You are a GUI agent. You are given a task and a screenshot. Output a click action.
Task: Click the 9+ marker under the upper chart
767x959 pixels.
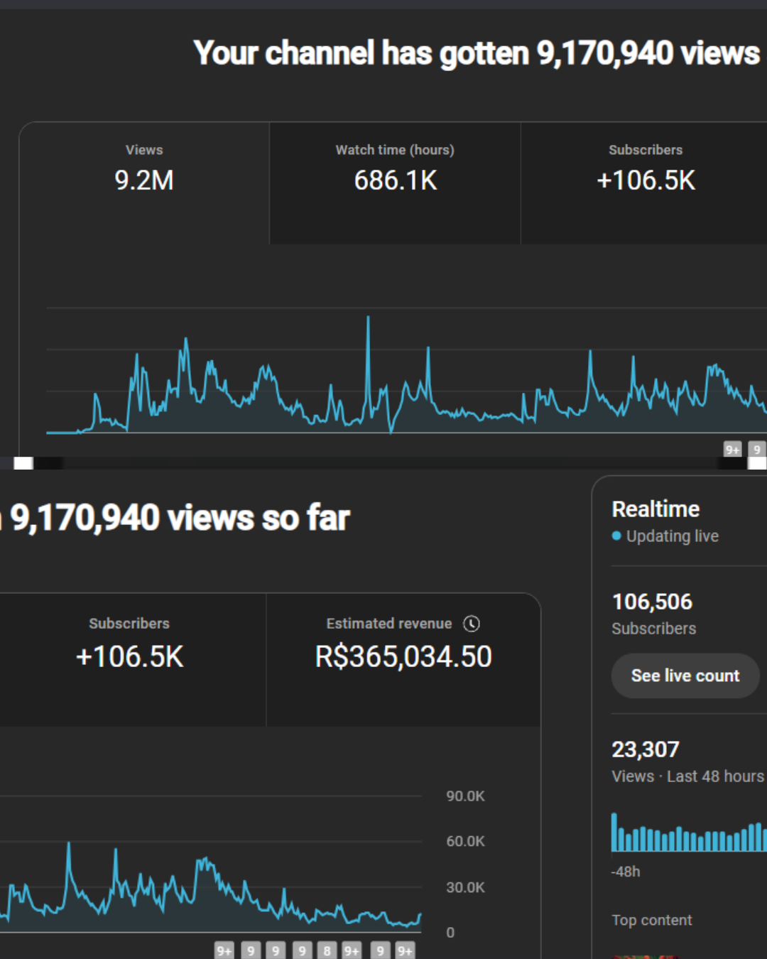732,450
